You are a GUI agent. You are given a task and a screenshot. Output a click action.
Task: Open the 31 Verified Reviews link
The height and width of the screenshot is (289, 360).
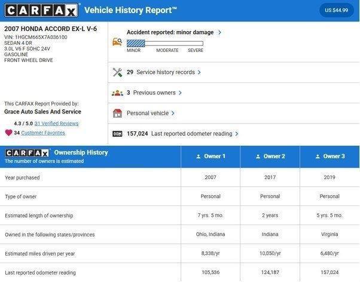tap(56, 124)
